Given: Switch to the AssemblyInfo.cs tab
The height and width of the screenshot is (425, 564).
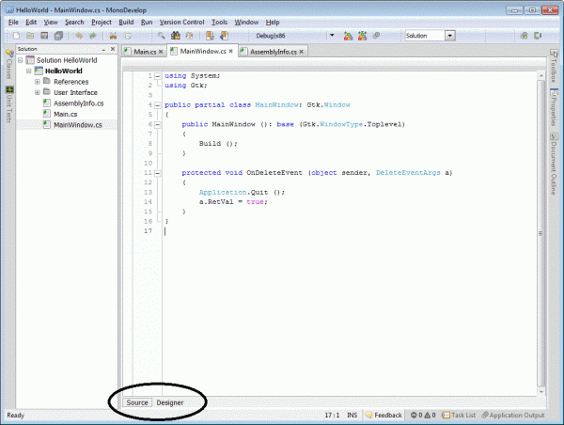Looking at the screenshot, I should [x=274, y=52].
